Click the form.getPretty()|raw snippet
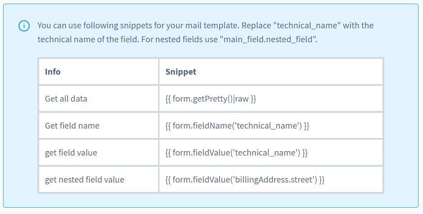This screenshot has height=214, width=423. tap(210, 99)
